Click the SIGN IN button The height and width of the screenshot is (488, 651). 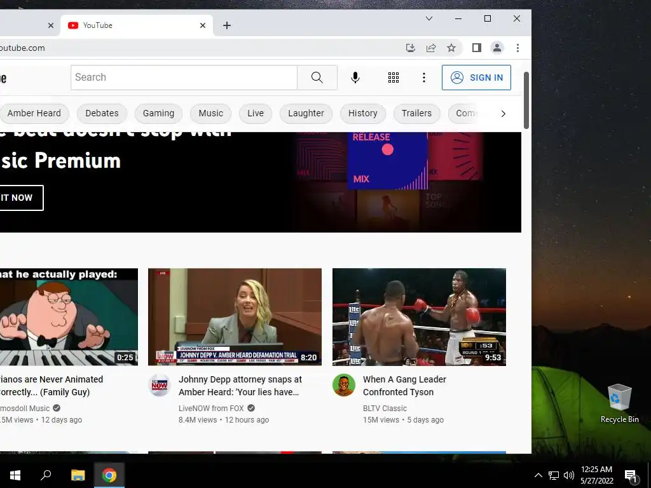click(x=476, y=78)
